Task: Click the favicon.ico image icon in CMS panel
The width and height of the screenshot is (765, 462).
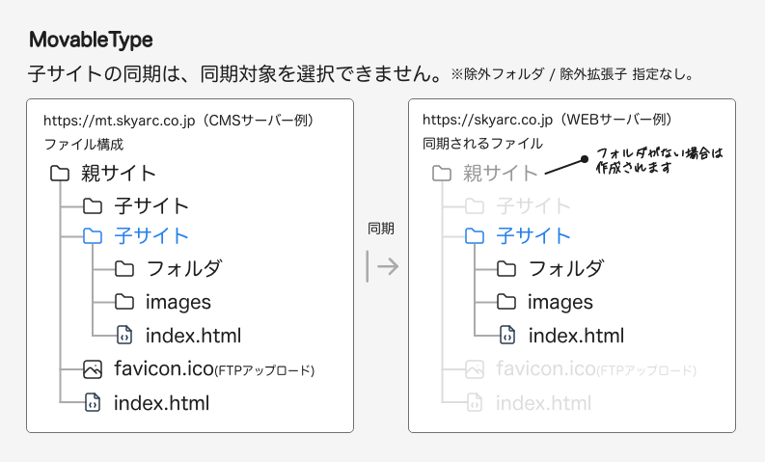Action: tap(93, 368)
